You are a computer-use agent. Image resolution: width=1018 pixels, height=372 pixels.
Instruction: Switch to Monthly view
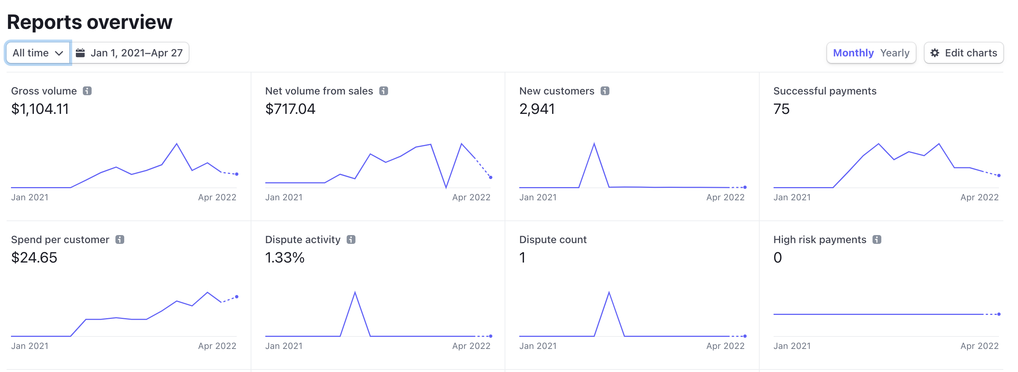[853, 53]
